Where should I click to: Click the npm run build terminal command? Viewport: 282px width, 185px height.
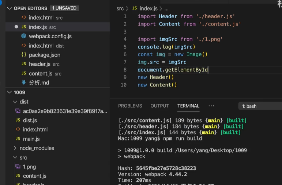(183, 139)
